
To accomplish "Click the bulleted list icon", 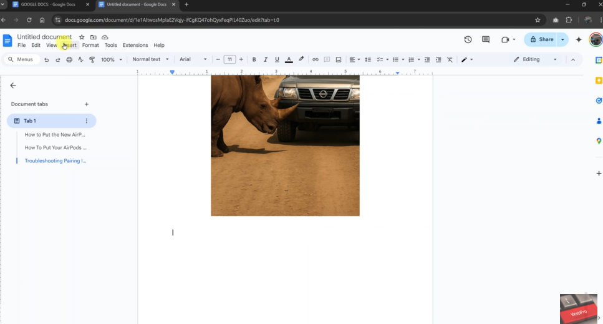I will (x=395, y=60).
